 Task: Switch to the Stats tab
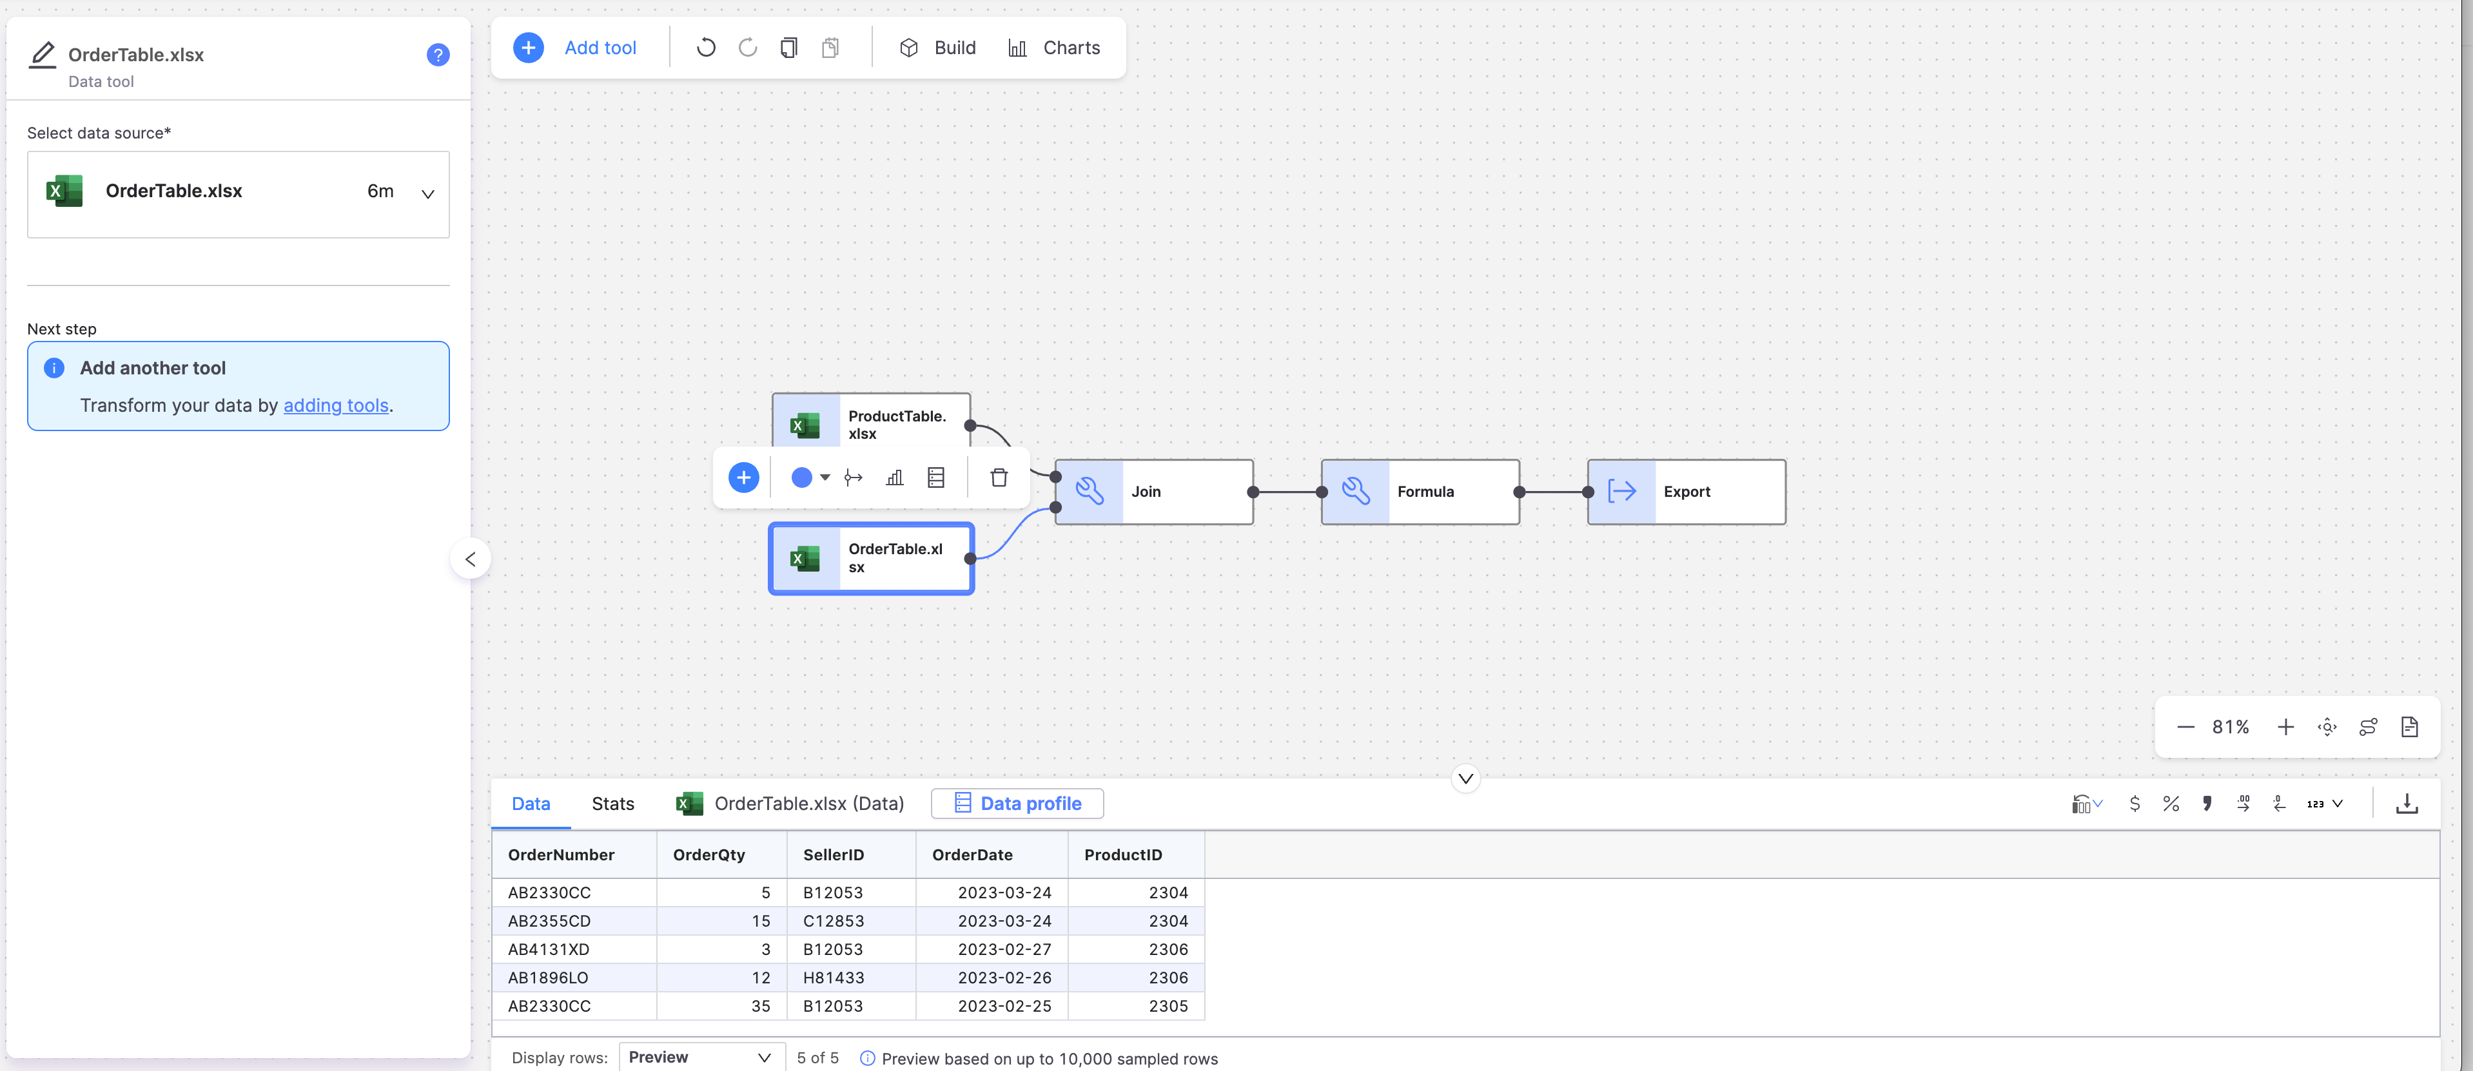click(612, 803)
